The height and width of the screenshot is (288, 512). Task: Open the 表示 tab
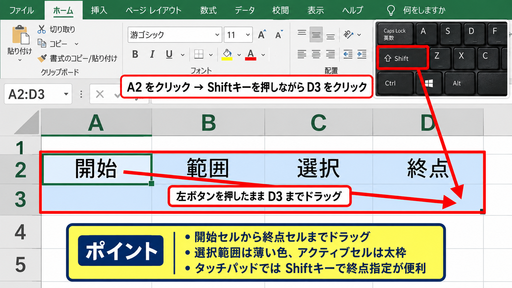pos(315,10)
